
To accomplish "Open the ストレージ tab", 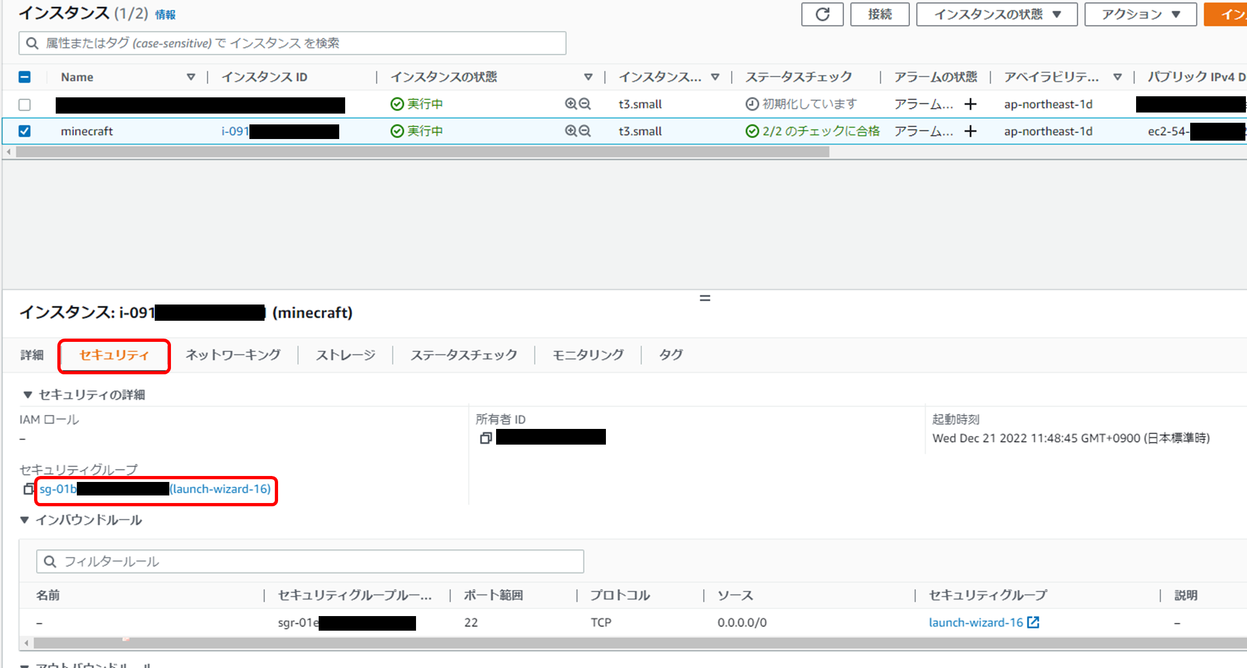I will 345,355.
